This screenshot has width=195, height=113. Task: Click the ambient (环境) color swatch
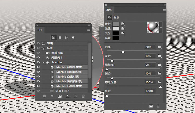[x=116, y=38]
